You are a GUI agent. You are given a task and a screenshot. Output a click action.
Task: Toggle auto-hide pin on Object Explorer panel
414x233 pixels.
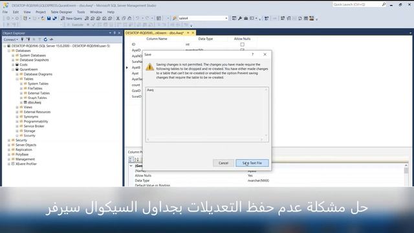(x=114, y=33)
